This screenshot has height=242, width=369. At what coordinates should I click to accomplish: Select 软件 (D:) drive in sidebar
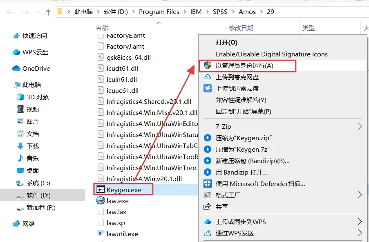coord(38,195)
